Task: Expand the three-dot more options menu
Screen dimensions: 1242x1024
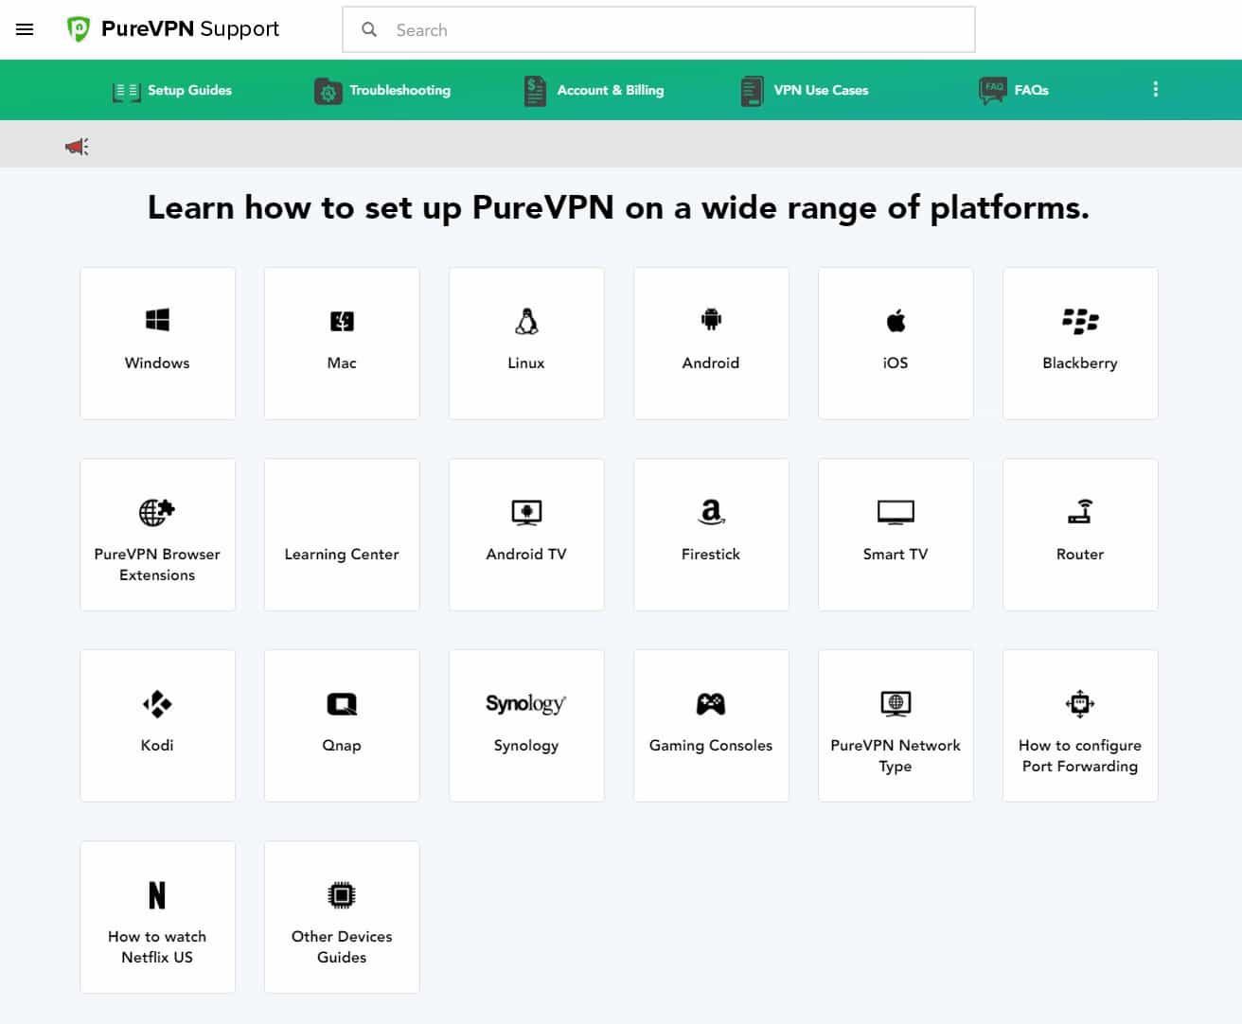Action: 1155,89
